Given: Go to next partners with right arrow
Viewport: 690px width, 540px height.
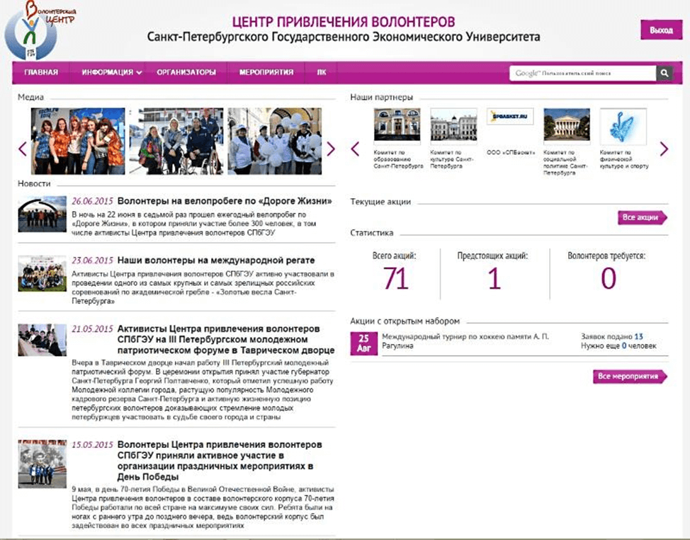Looking at the screenshot, I should tap(664, 149).
